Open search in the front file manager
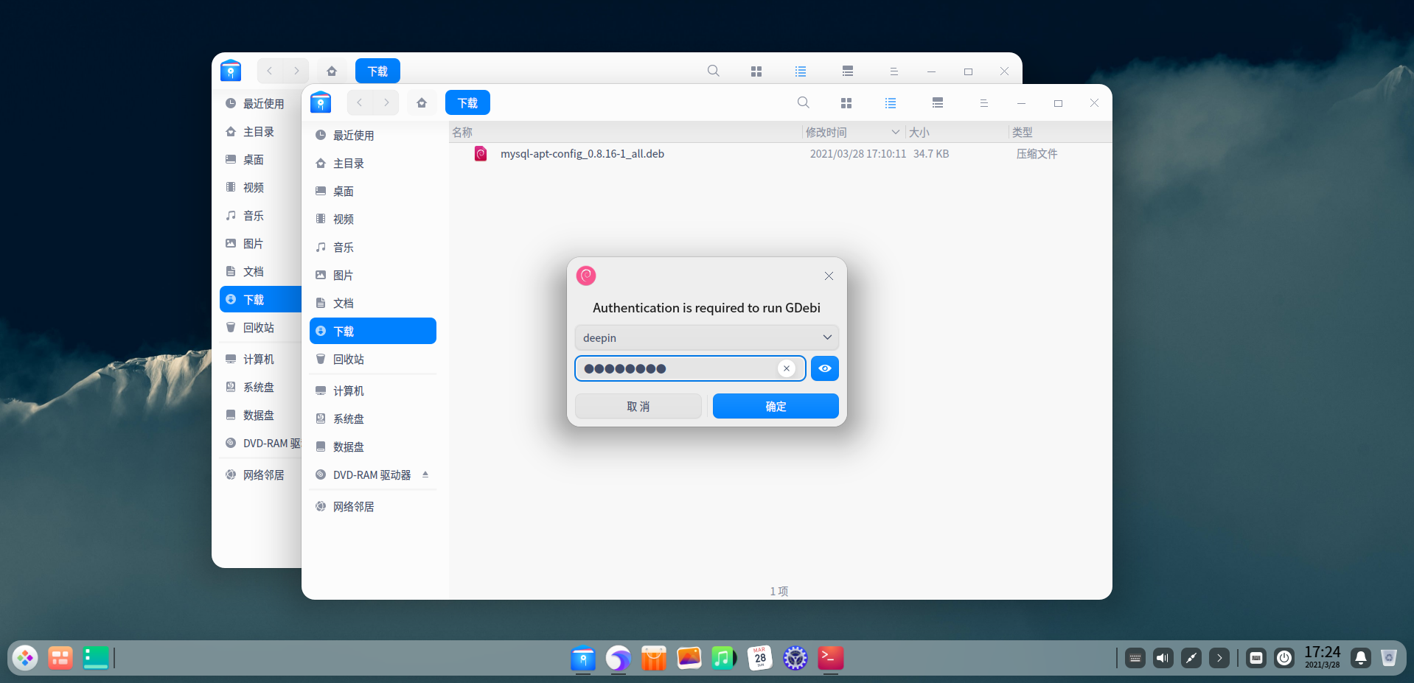Screen dimensions: 1414x683 tap(804, 102)
